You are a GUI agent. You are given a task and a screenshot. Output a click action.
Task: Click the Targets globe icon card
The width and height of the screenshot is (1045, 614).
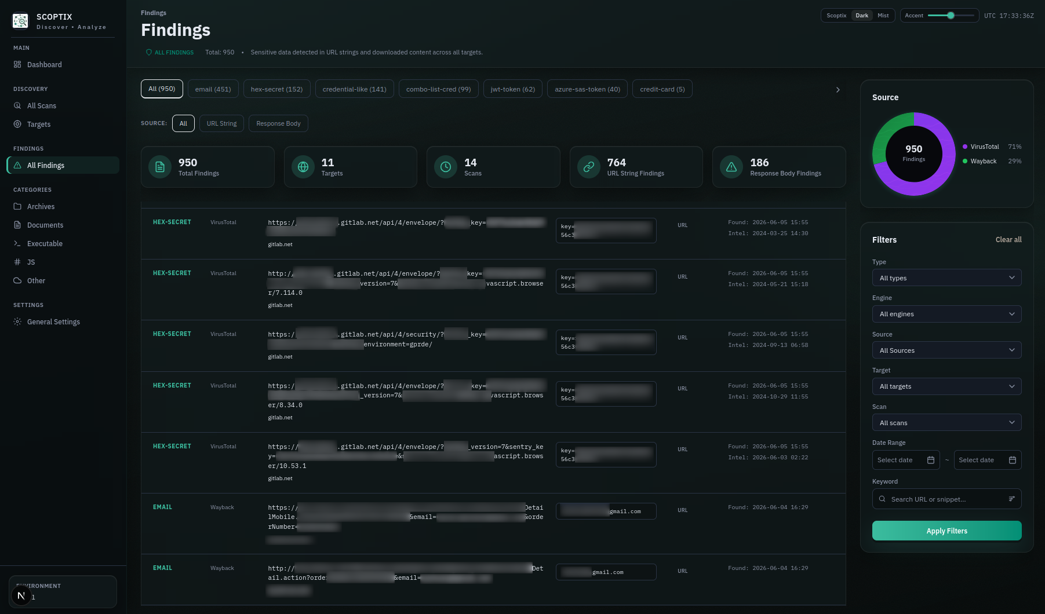tap(303, 167)
